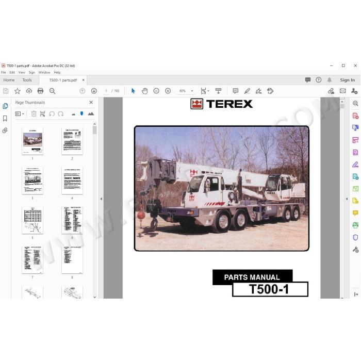Print the document with printer icon
This screenshot has height=361, width=361.
(40, 91)
